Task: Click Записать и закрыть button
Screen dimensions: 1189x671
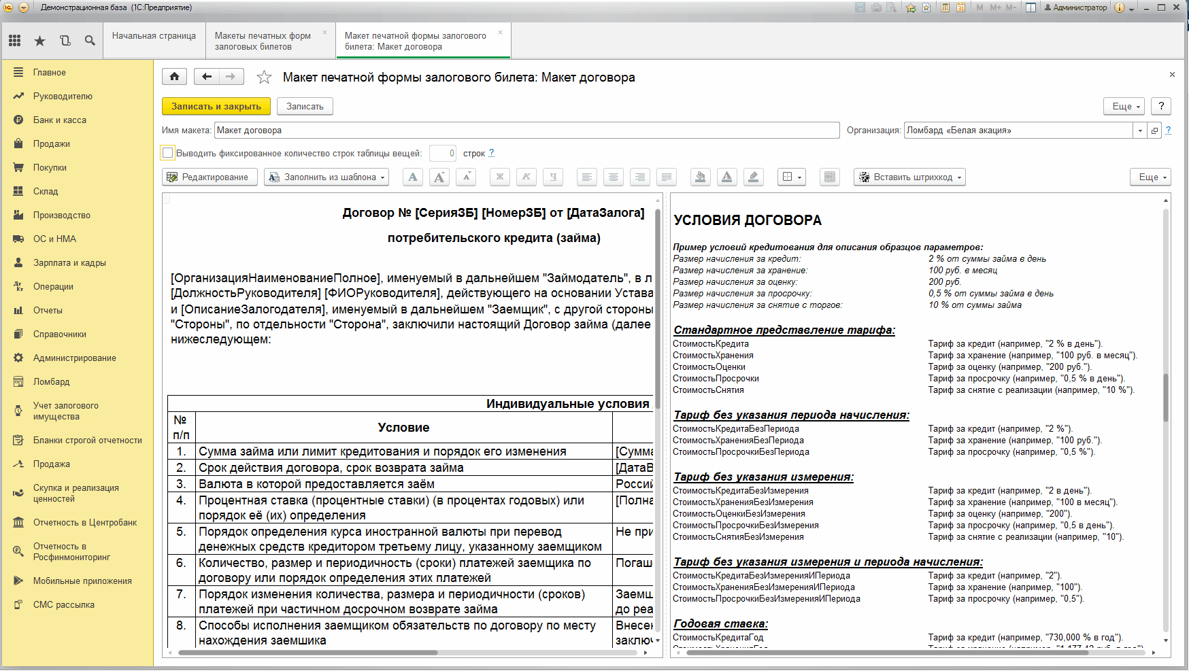Action: (x=216, y=106)
